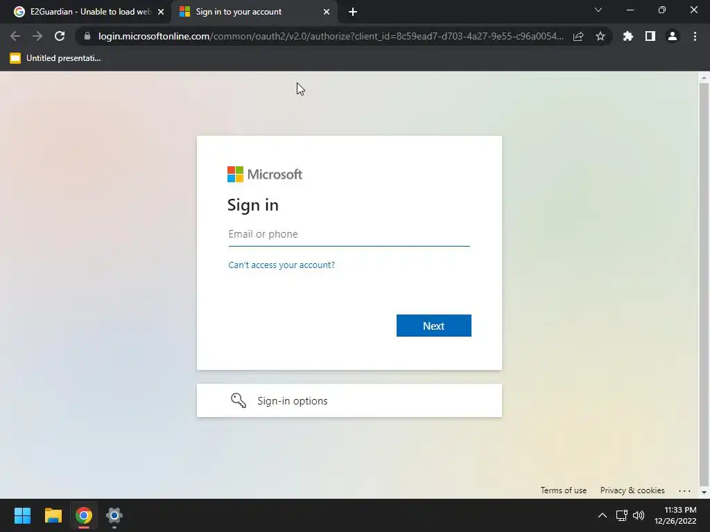Show hidden system tray icons
The width and height of the screenshot is (710, 532).
(x=603, y=515)
